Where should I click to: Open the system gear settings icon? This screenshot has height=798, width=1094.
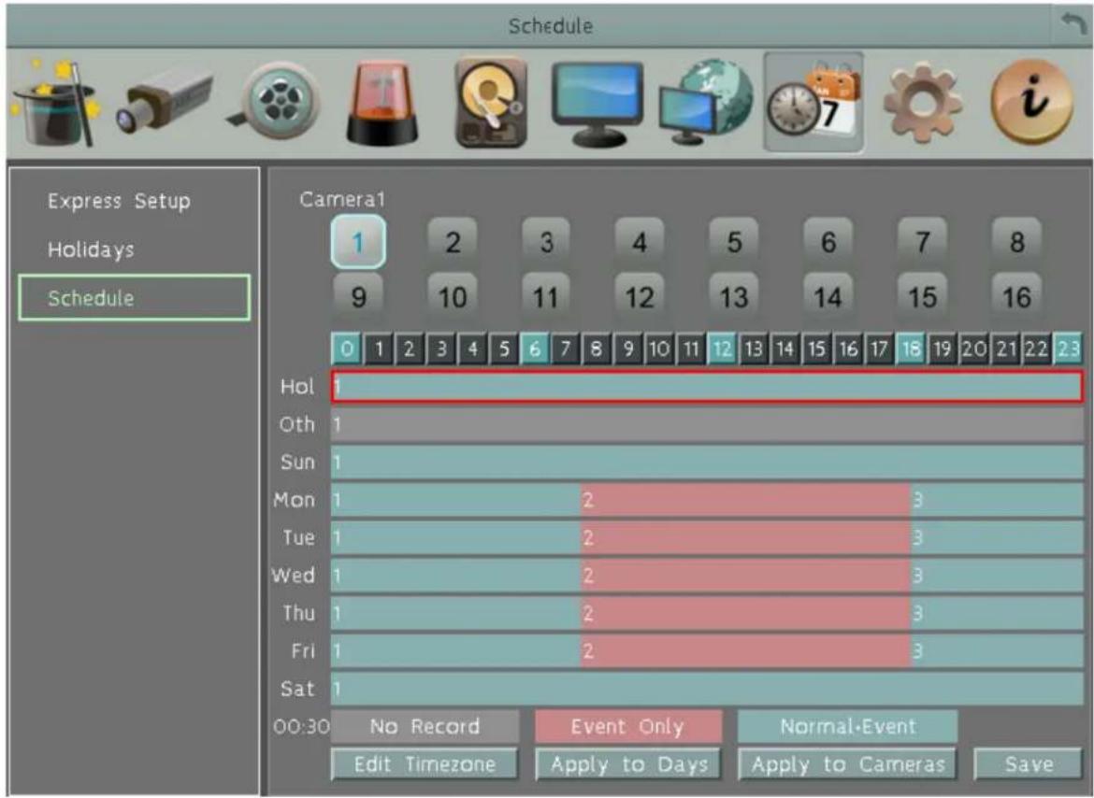pyautogui.click(x=922, y=102)
